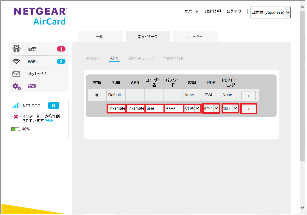Click the H network type indicator
The image size is (307, 215).
(54, 106)
